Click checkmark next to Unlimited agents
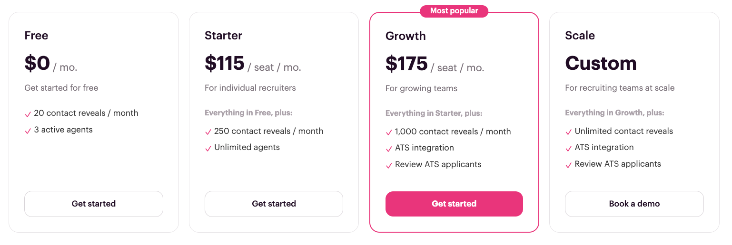Screen dimensions: 732x245 [x=208, y=148]
